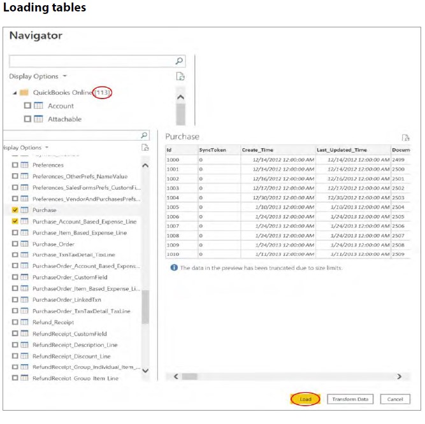Click inside the Navigator search field

(91, 61)
